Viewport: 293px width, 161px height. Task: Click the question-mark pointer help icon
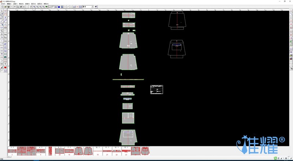(96, 7)
